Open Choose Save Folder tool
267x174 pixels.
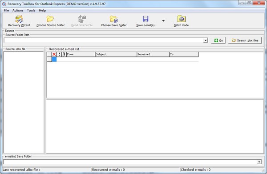[113, 21]
